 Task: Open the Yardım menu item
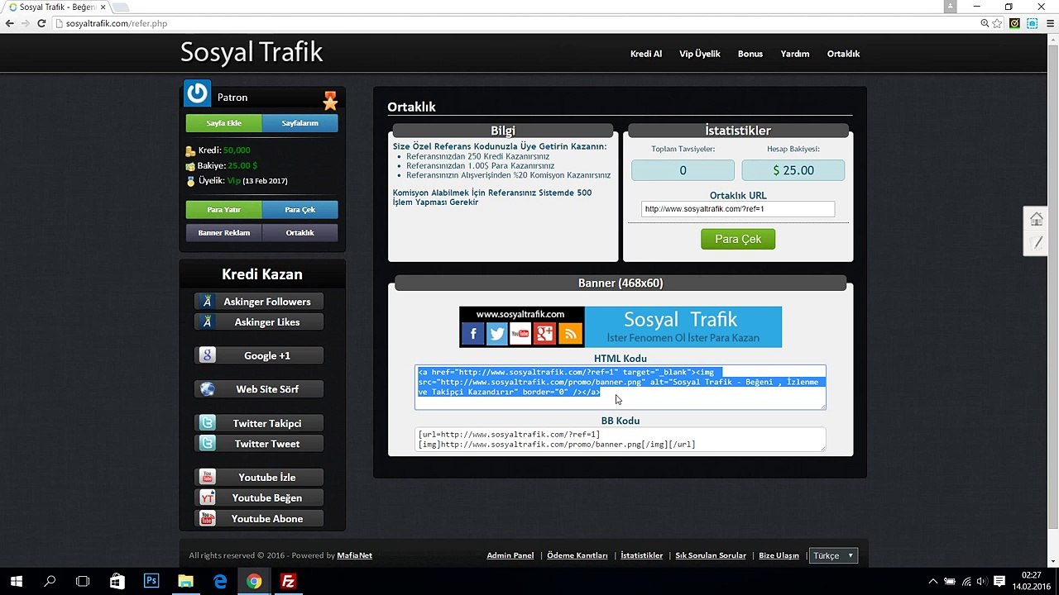tap(795, 54)
